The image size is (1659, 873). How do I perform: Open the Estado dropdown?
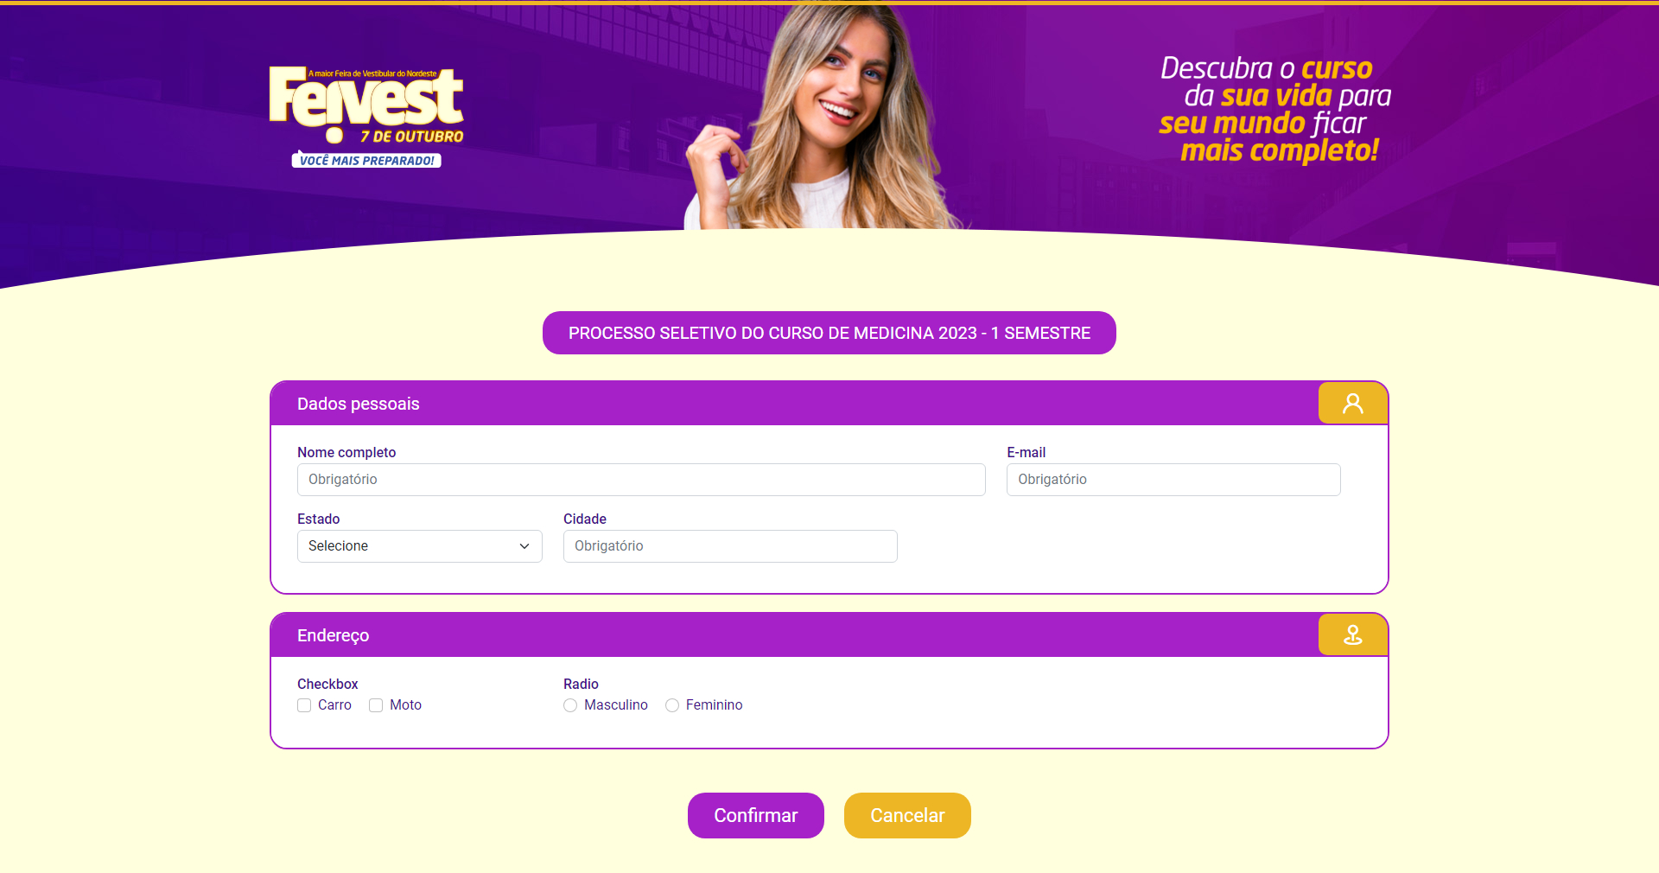click(420, 546)
